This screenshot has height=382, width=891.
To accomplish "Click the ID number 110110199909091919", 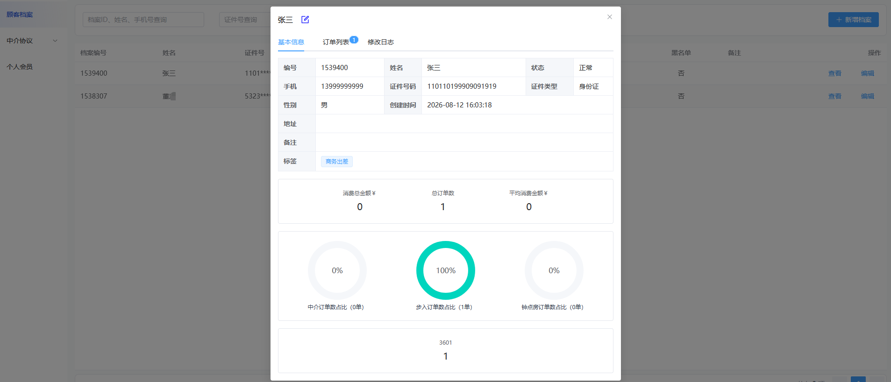I will [x=462, y=86].
